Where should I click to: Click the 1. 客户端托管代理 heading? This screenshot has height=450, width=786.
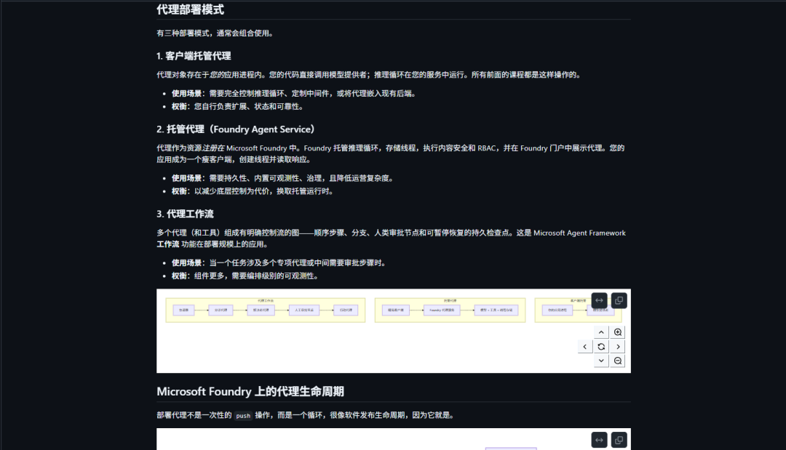tap(194, 56)
